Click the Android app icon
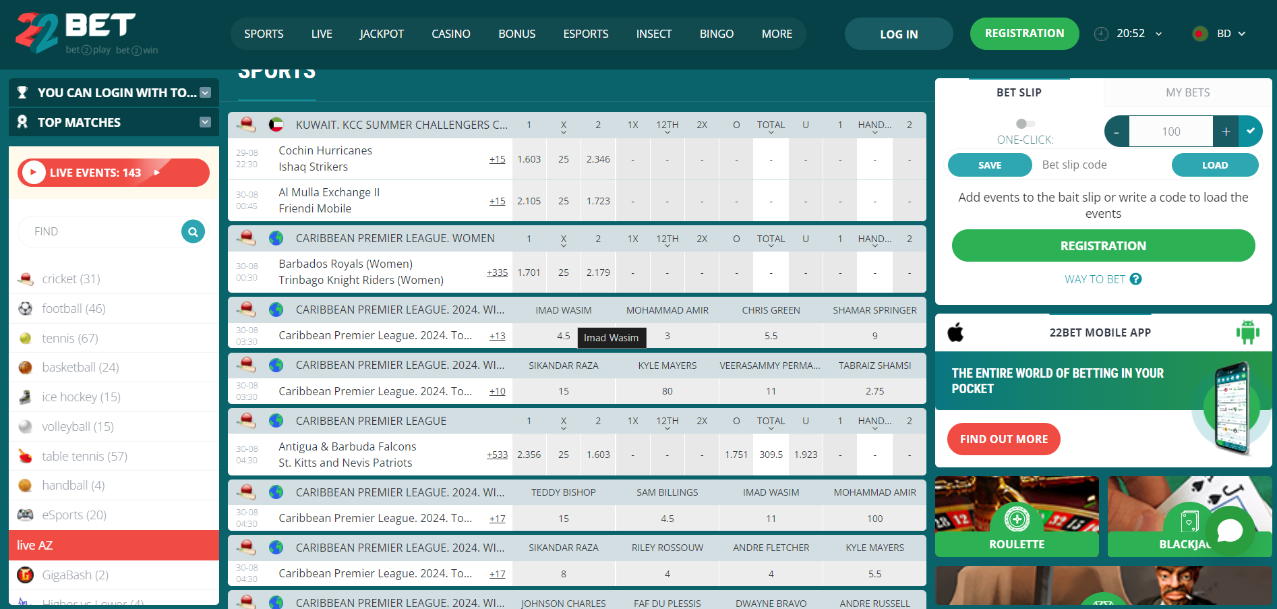Screen dimensions: 1277x609 (x=1248, y=332)
